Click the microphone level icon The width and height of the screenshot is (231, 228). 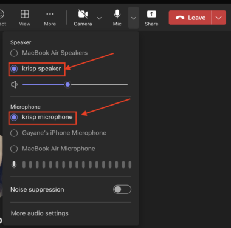click(x=14, y=164)
